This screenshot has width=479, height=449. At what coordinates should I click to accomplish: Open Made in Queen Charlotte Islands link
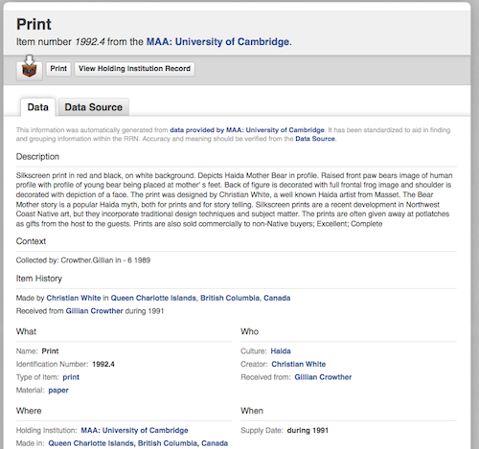pos(138,443)
